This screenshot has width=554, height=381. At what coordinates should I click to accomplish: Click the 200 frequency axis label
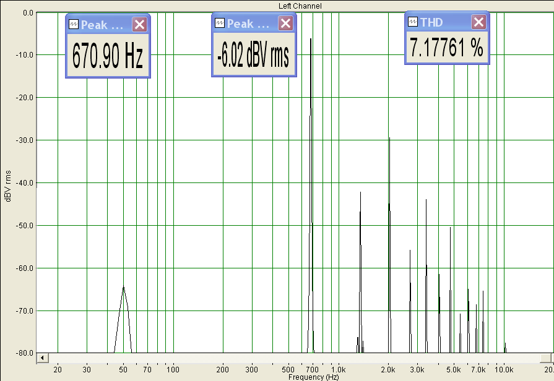click(223, 370)
